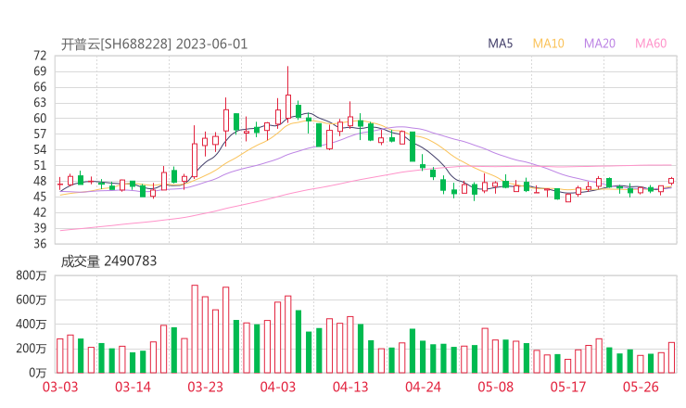686x408 pixels.
Task: Select the 03-23 date axis label
Action: pos(205,387)
